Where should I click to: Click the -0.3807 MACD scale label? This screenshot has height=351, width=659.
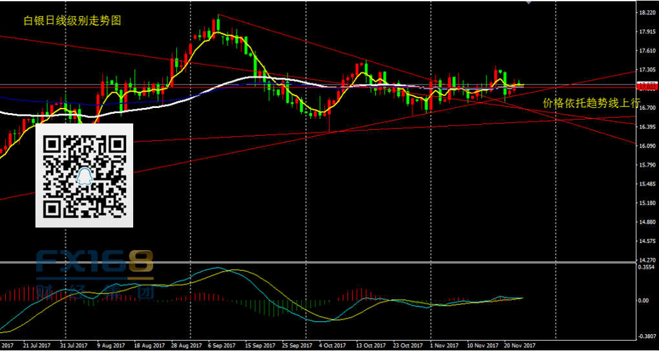tap(646, 336)
